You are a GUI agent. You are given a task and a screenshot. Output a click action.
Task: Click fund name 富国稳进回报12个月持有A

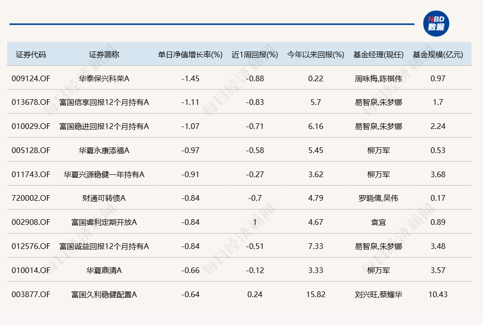coord(104,126)
